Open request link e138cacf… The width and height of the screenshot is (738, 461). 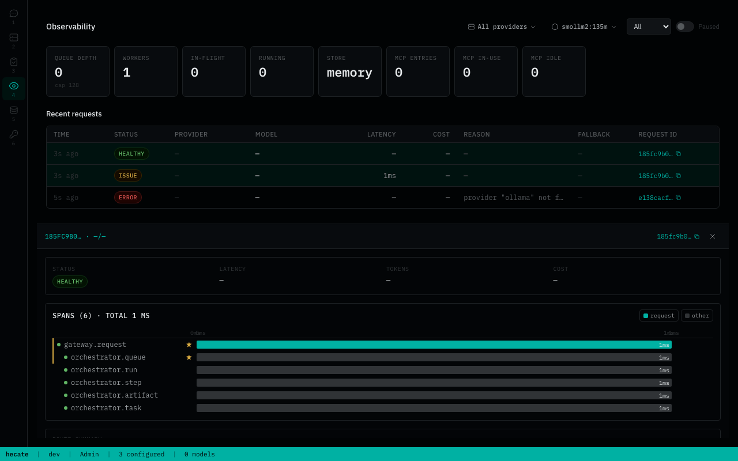(656, 198)
